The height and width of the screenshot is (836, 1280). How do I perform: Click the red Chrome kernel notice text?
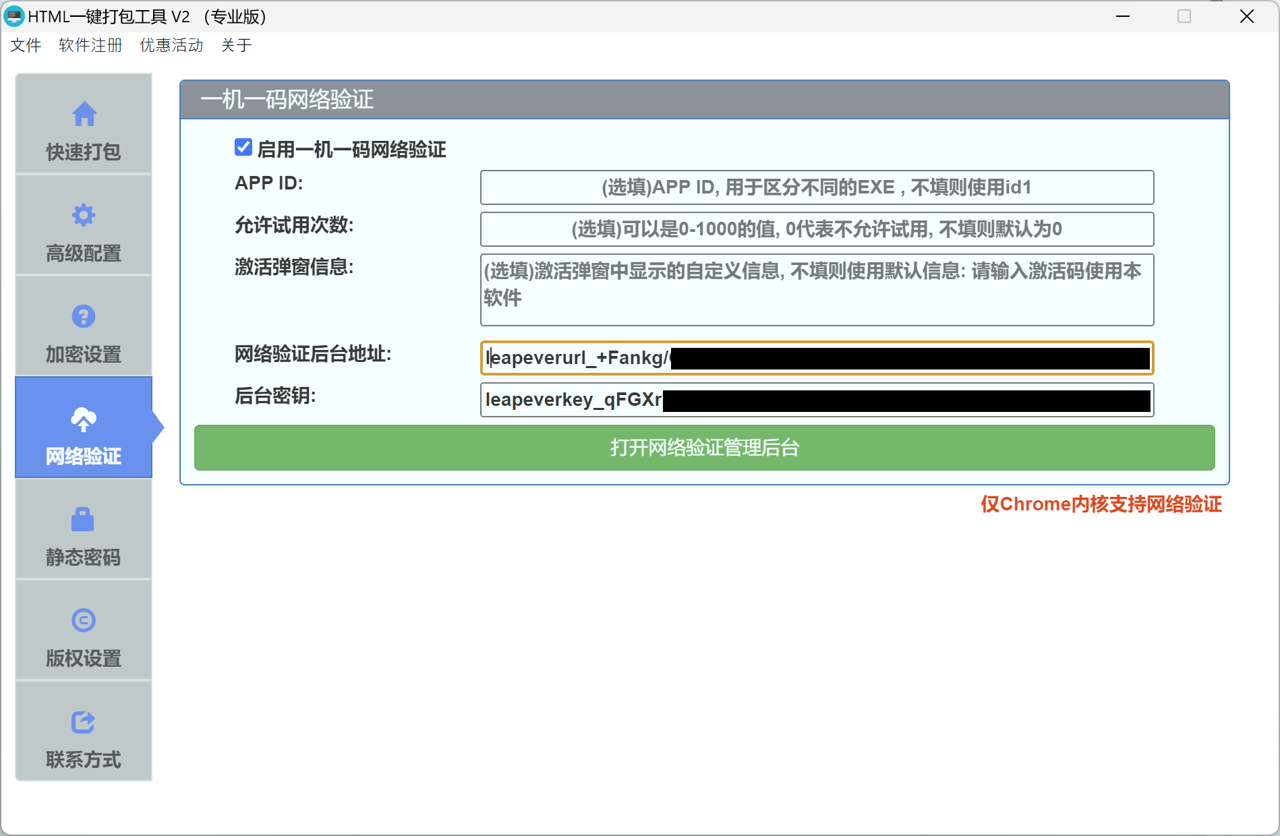(x=1102, y=504)
